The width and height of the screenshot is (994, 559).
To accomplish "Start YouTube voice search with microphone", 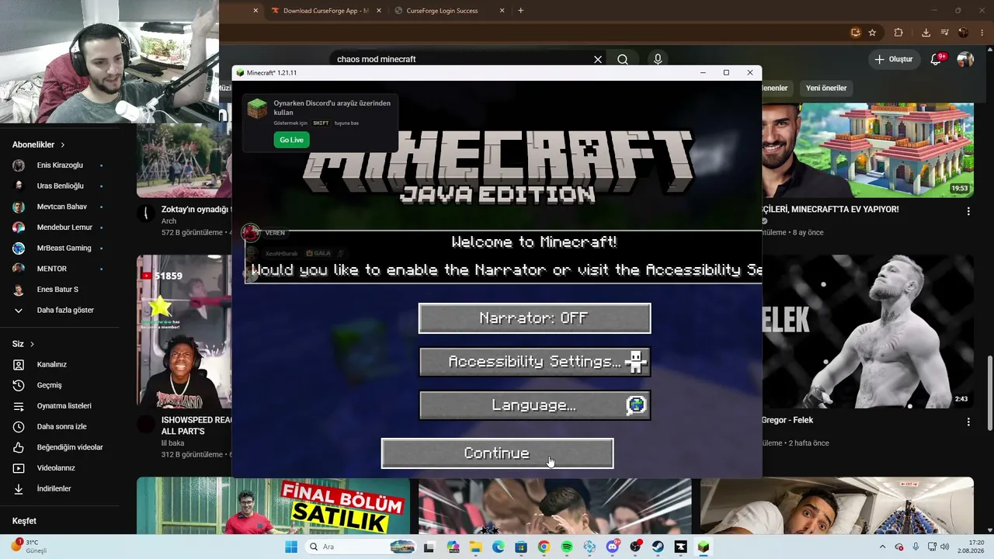I will pos(658,59).
